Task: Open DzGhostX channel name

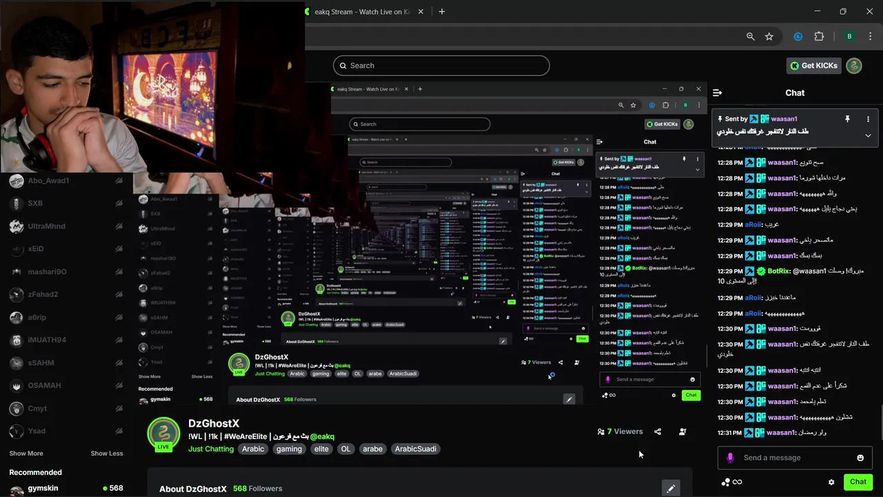Action: pyautogui.click(x=214, y=423)
